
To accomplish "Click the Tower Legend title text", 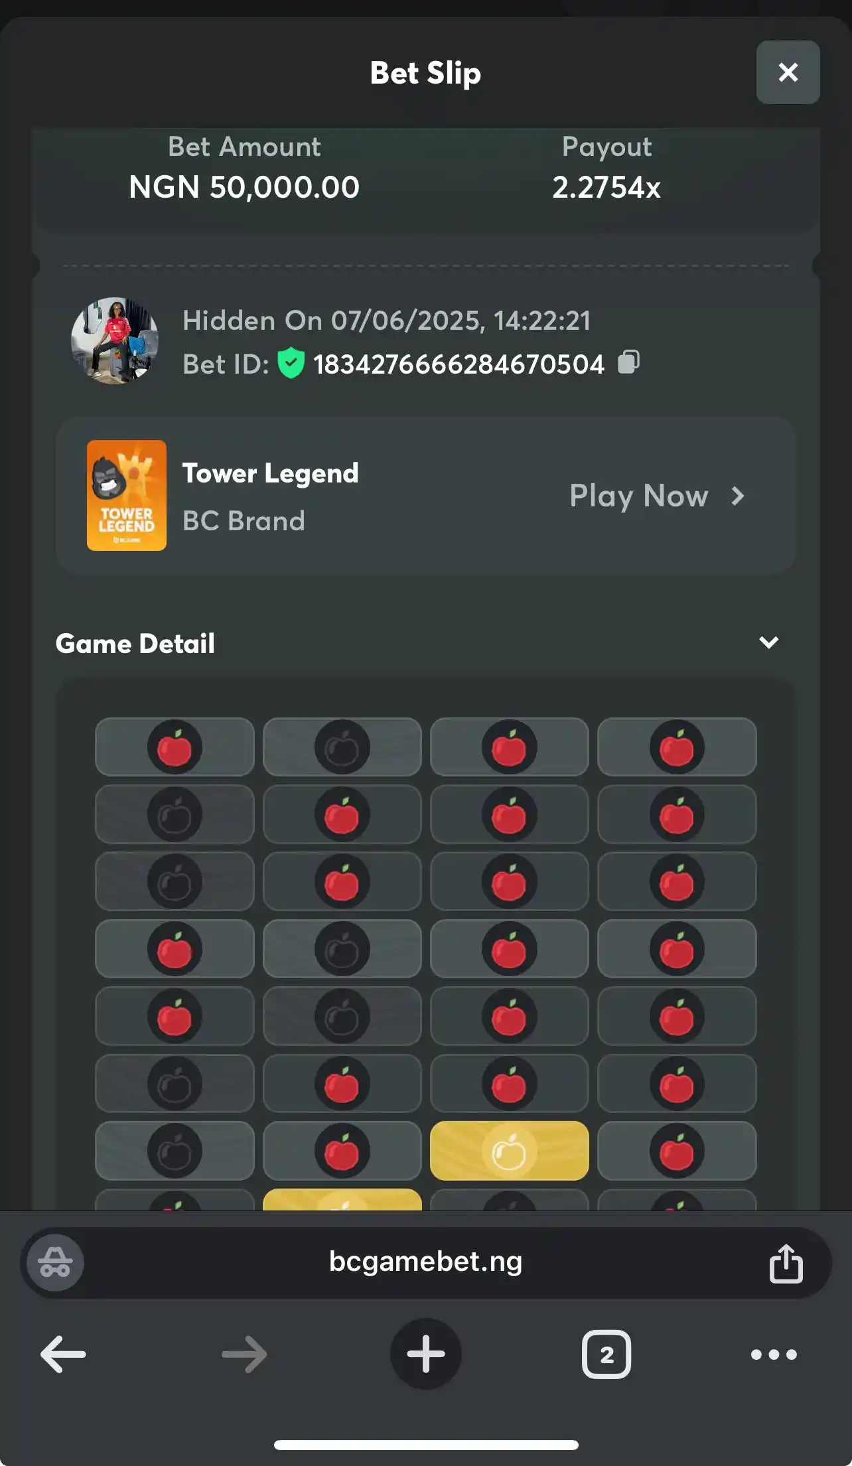I will 271,473.
